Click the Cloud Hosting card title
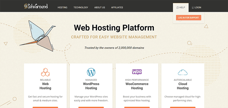228x108 pixels. 183,86
